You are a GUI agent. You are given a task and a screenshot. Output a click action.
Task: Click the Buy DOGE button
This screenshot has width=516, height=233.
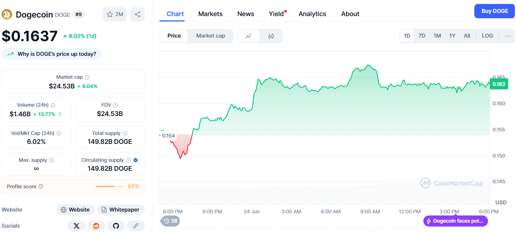pyautogui.click(x=495, y=11)
